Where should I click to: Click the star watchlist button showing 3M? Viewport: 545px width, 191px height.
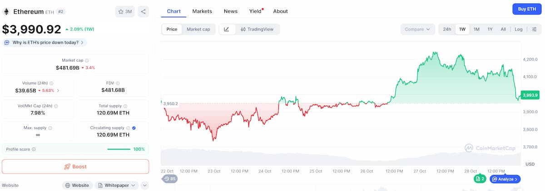[x=125, y=11]
